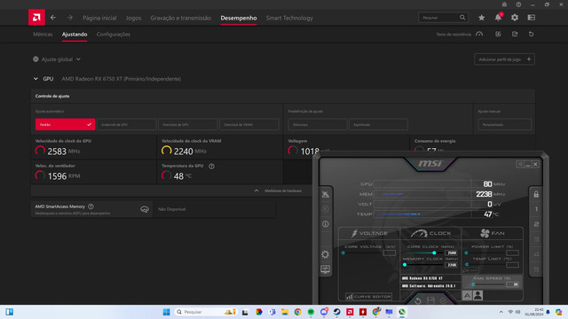The width and height of the screenshot is (568, 319).
Task: Click the load profile icon
Action: coord(498,34)
